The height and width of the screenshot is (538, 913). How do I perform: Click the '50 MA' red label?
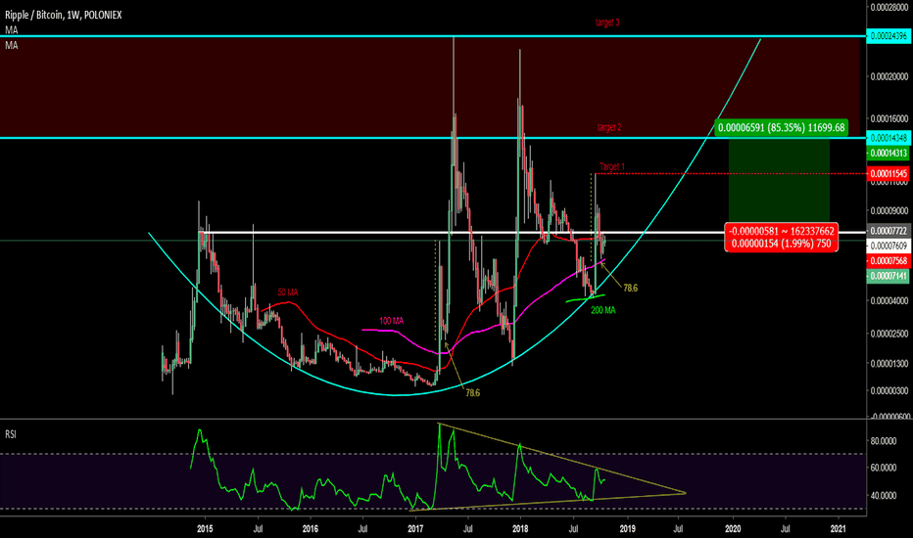[x=288, y=292]
